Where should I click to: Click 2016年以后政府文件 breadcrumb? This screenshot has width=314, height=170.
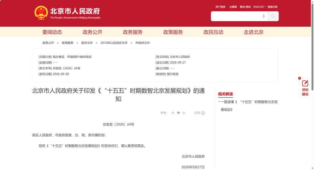point(114,43)
